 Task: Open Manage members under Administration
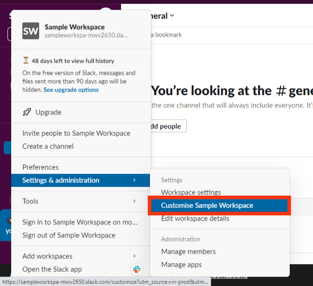tap(219, 252)
